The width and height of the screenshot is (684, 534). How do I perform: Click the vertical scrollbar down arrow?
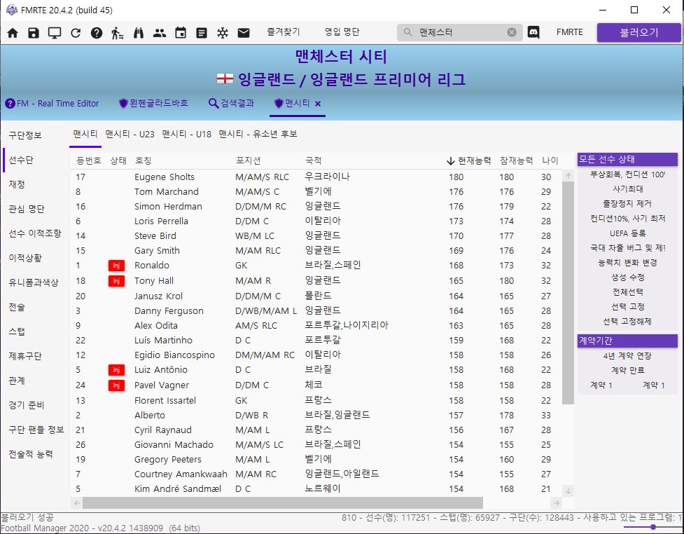pyautogui.click(x=568, y=491)
